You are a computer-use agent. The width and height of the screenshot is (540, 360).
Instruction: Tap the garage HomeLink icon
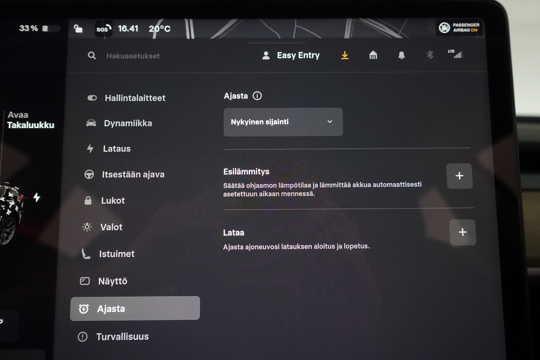[x=373, y=55]
